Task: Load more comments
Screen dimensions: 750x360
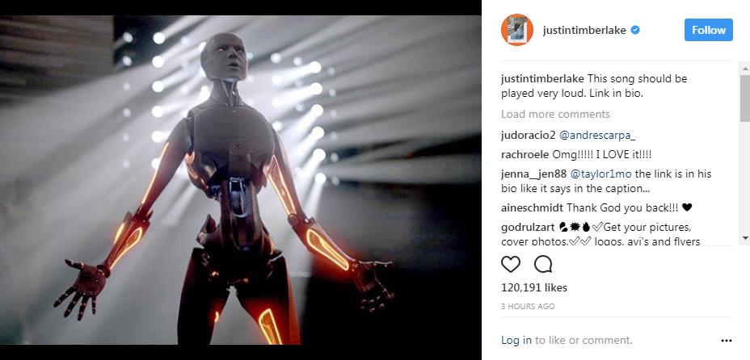Action: (x=555, y=114)
